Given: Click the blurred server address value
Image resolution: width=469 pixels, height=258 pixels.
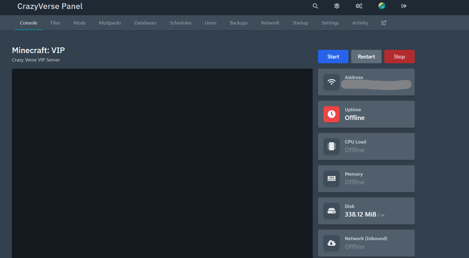Looking at the screenshot, I should (x=376, y=85).
